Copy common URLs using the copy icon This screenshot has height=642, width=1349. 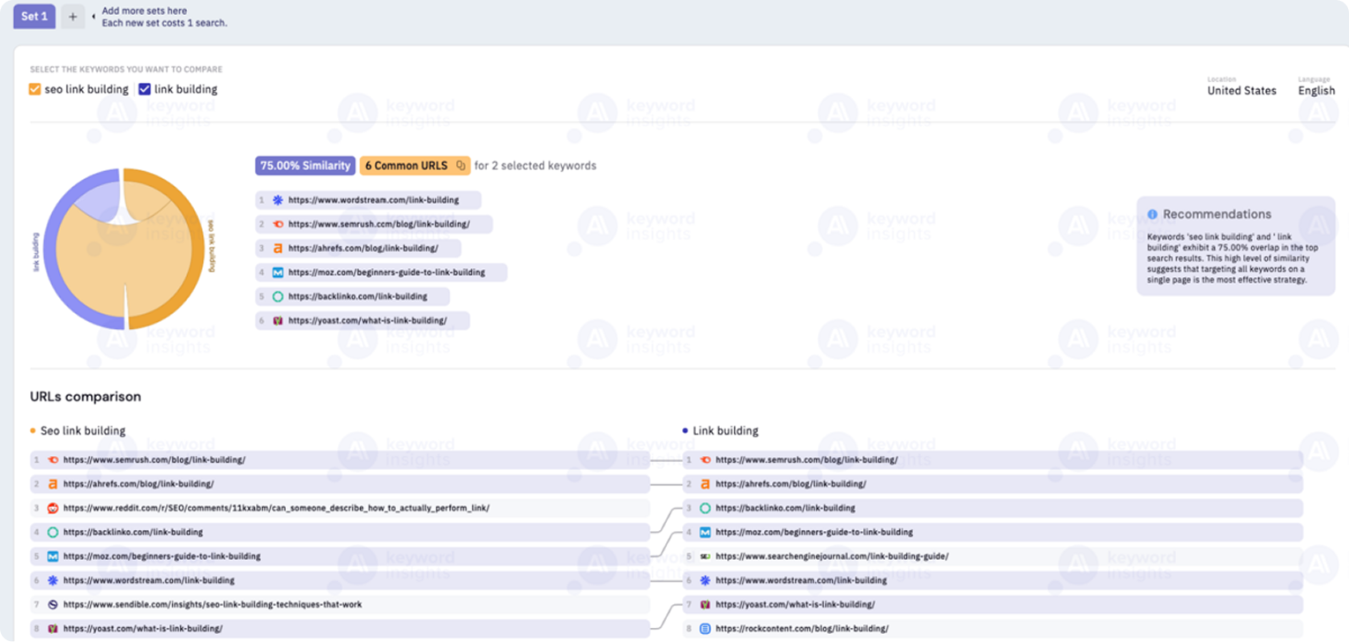(461, 166)
